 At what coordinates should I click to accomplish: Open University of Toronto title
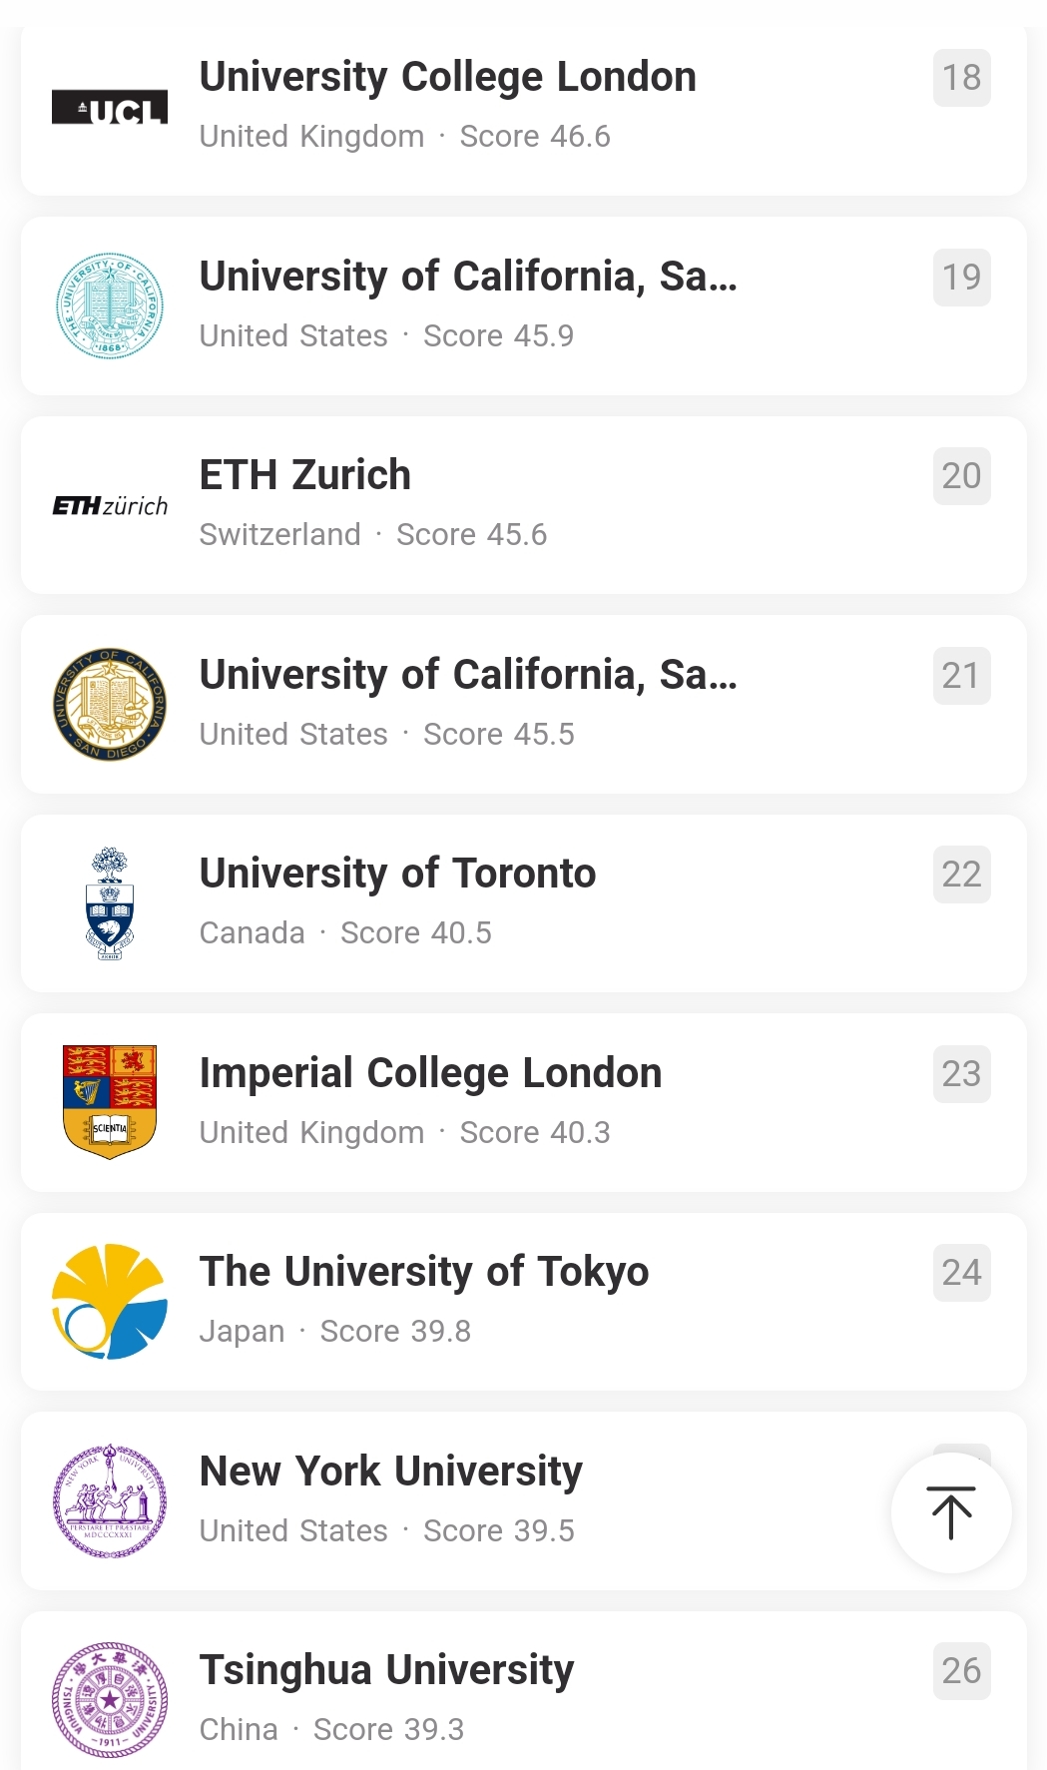[397, 874]
